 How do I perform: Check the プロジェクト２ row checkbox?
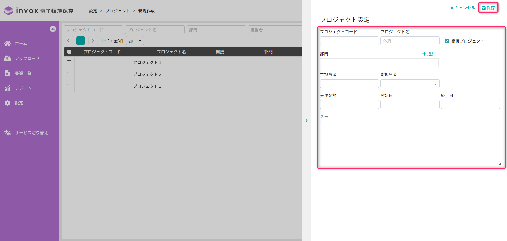tap(69, 74)
